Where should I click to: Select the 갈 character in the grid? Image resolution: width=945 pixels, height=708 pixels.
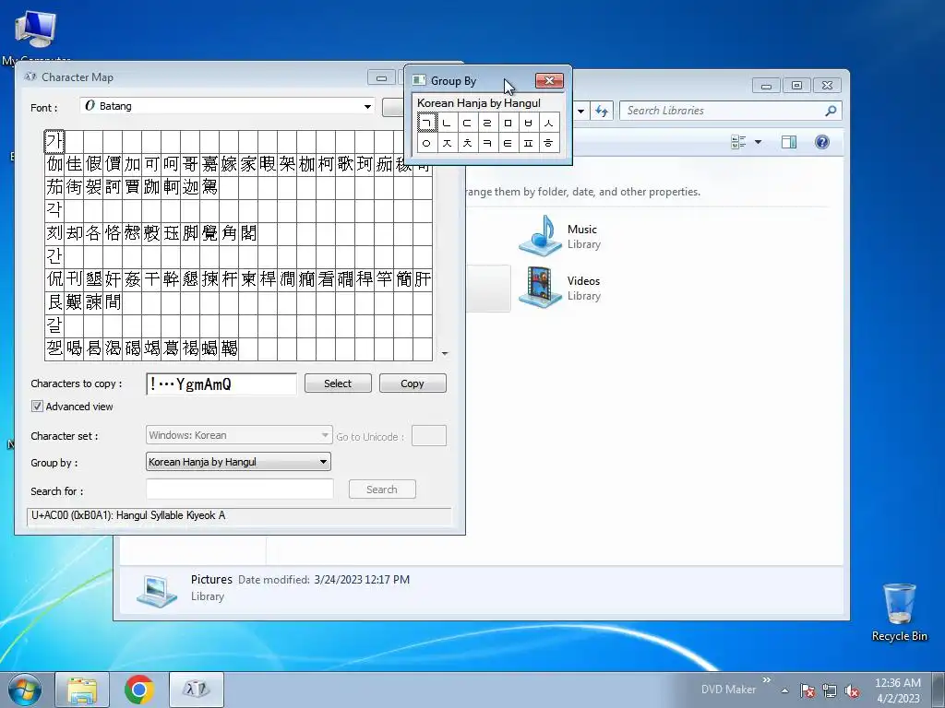tap(54, 325)
